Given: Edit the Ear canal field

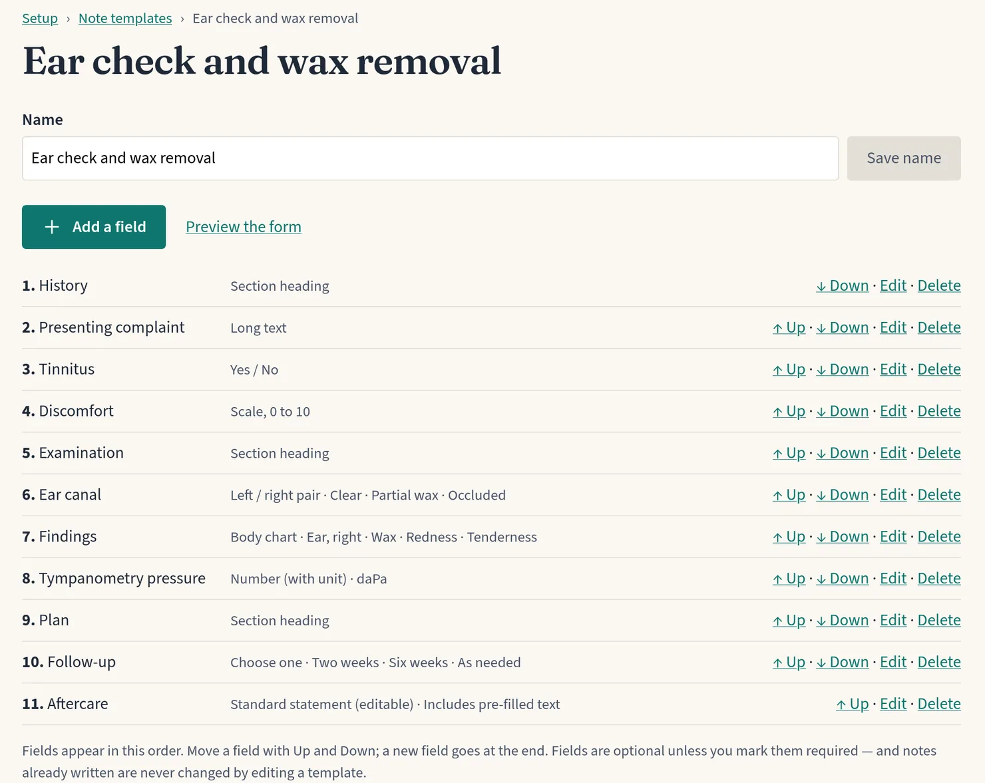Looking at the screenshot, I should tap(893, 495).
